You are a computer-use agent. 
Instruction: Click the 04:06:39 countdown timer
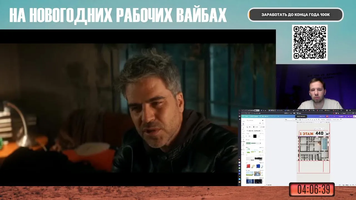[x=312, y=189]
